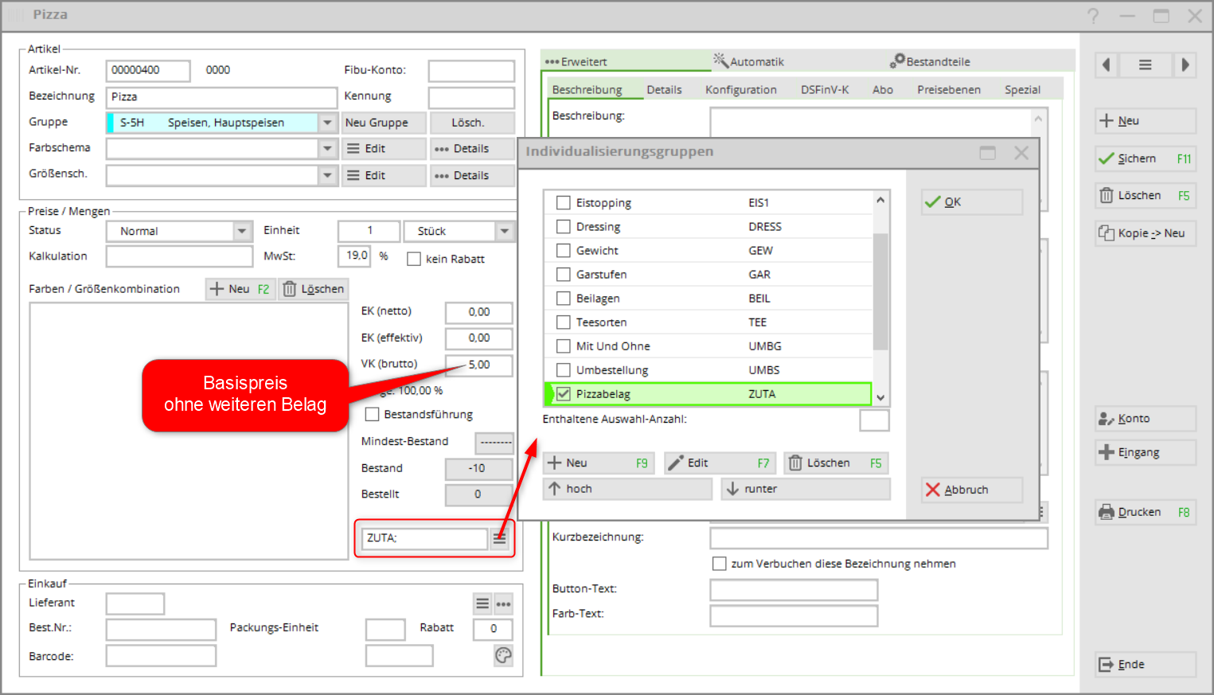Click the VK (brutto) price field

(479, 365)
